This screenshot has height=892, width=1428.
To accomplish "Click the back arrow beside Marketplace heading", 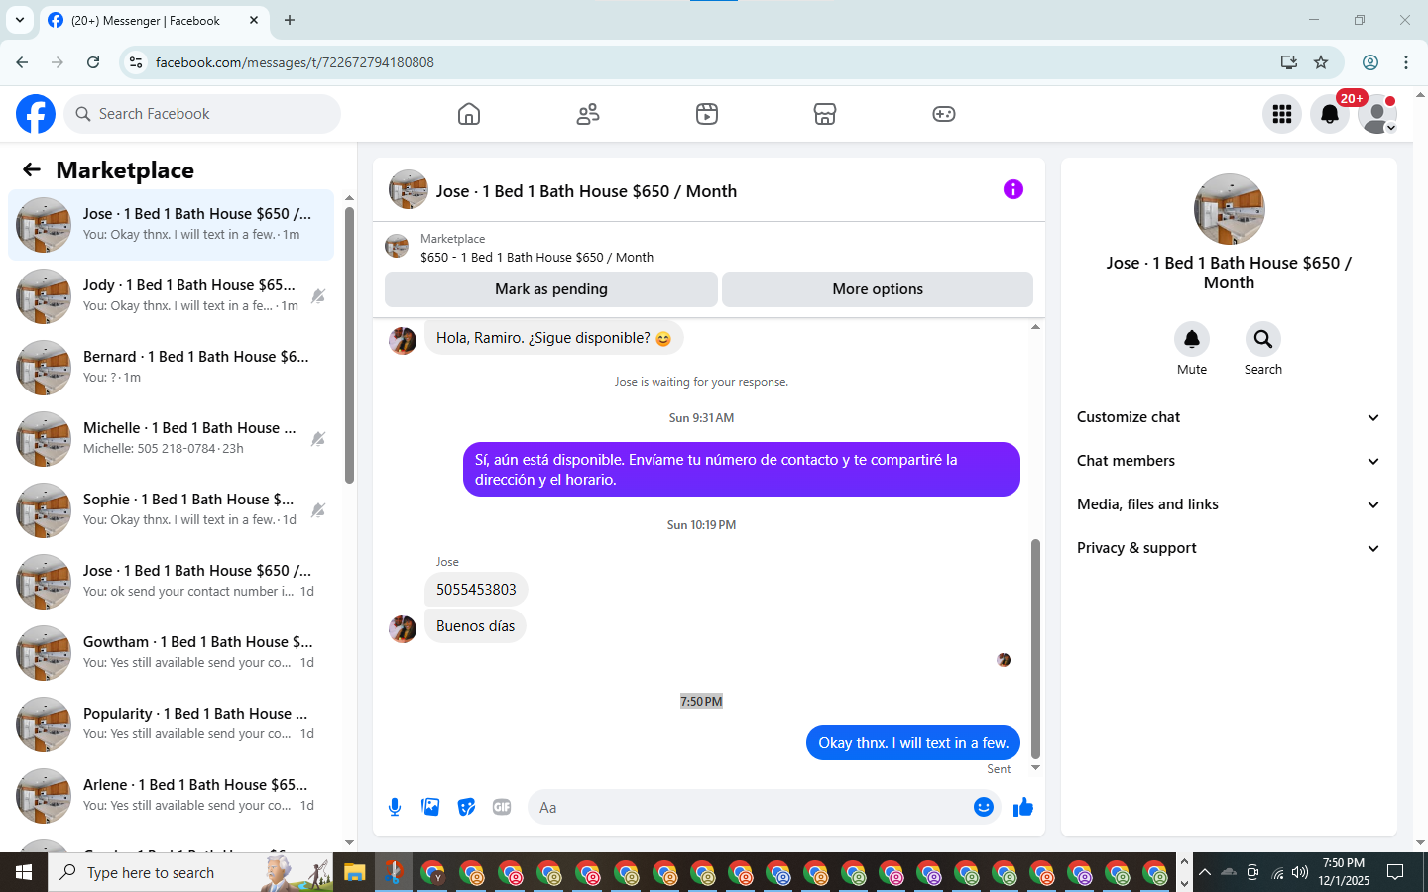I will [x=32, y=169].
